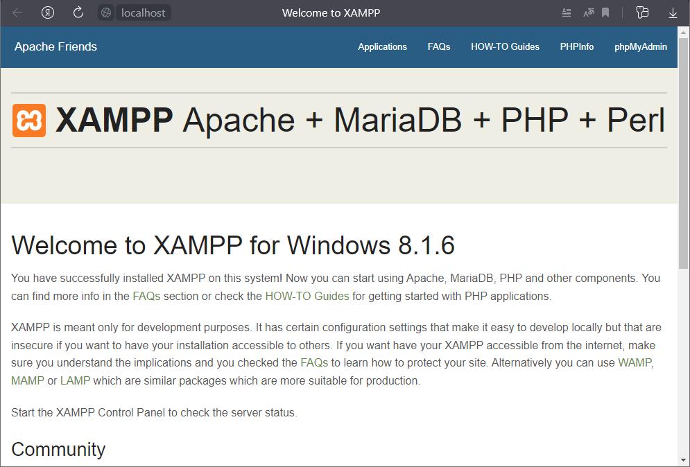The image size is (690, 467).
Task: Open phpMyAdmin from the navigation bar
Action: [x=640, y=46]
